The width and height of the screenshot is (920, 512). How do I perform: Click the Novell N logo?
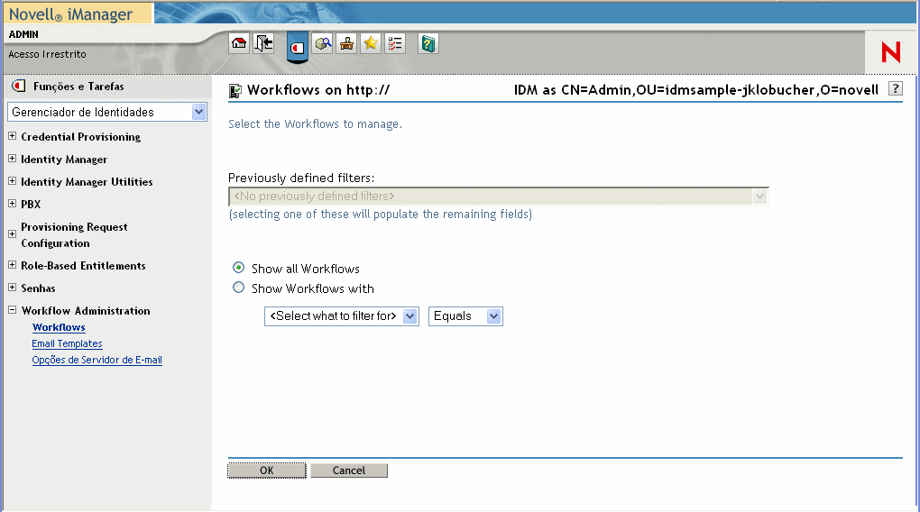(x=890, y=52)
